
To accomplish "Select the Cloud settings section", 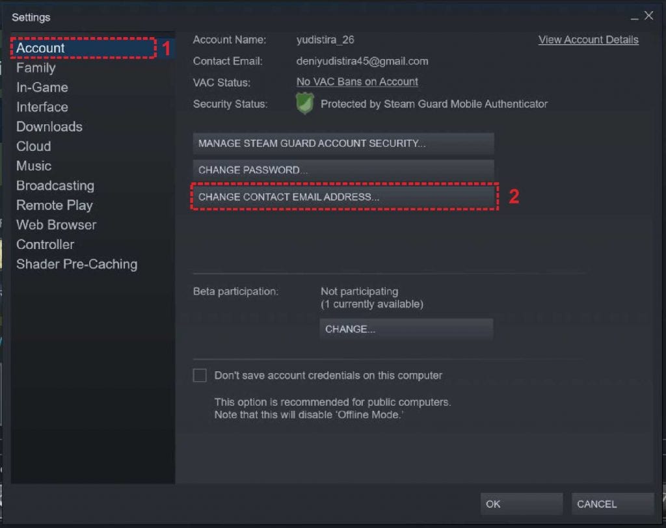I will (x=33, y=146).
